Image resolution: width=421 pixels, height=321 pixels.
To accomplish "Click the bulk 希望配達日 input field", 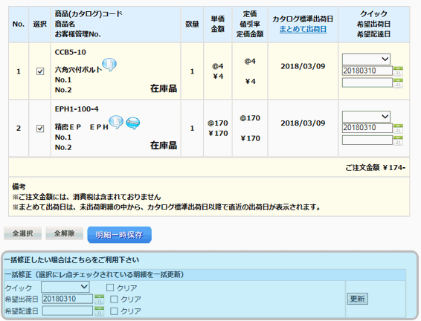I will click(68, 311).
